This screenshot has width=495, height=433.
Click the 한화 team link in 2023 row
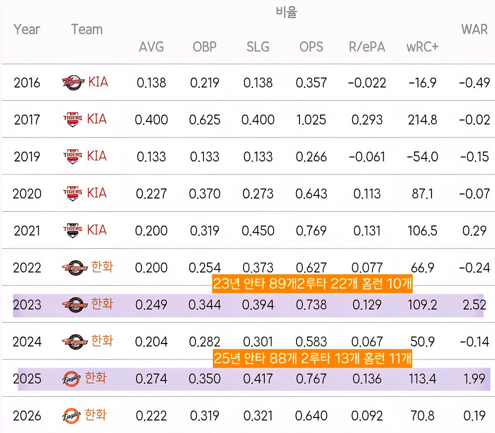[102, 304]
